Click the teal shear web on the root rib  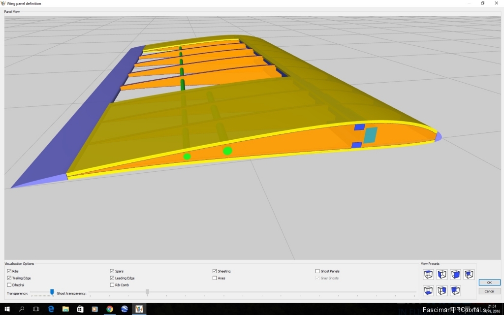coord(370,135)
